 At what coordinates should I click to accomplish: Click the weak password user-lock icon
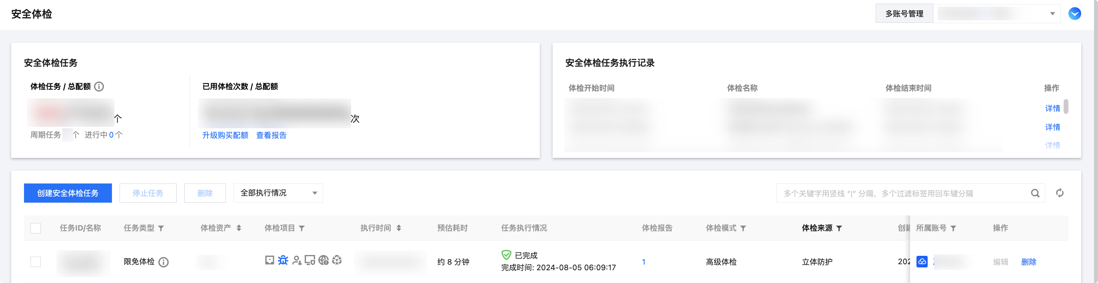[297, 260]
